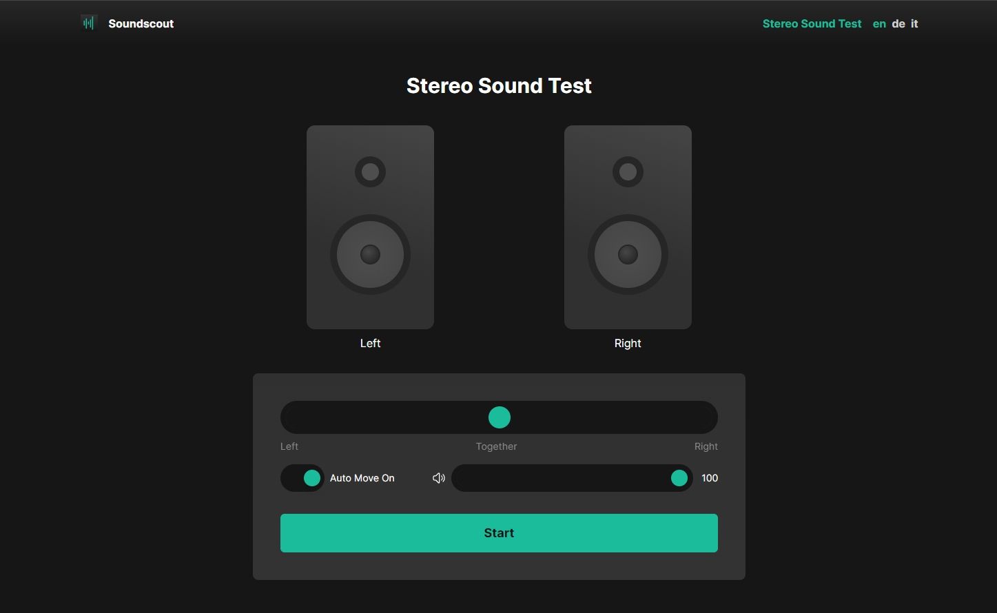Select the Left speaker image

(x=370, y=226)
